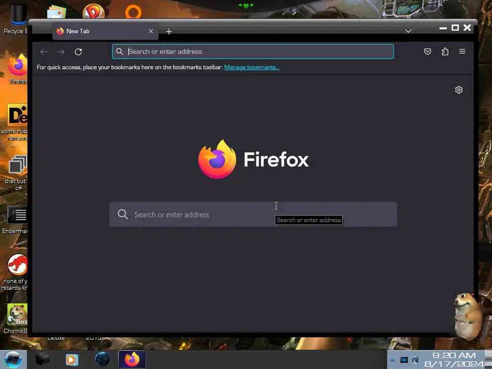
Task: Select the New Tab tab
Action: click(105, 31)
